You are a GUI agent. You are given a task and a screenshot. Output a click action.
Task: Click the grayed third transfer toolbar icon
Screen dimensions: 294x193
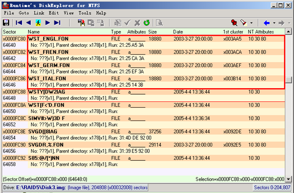coord(101,23)
